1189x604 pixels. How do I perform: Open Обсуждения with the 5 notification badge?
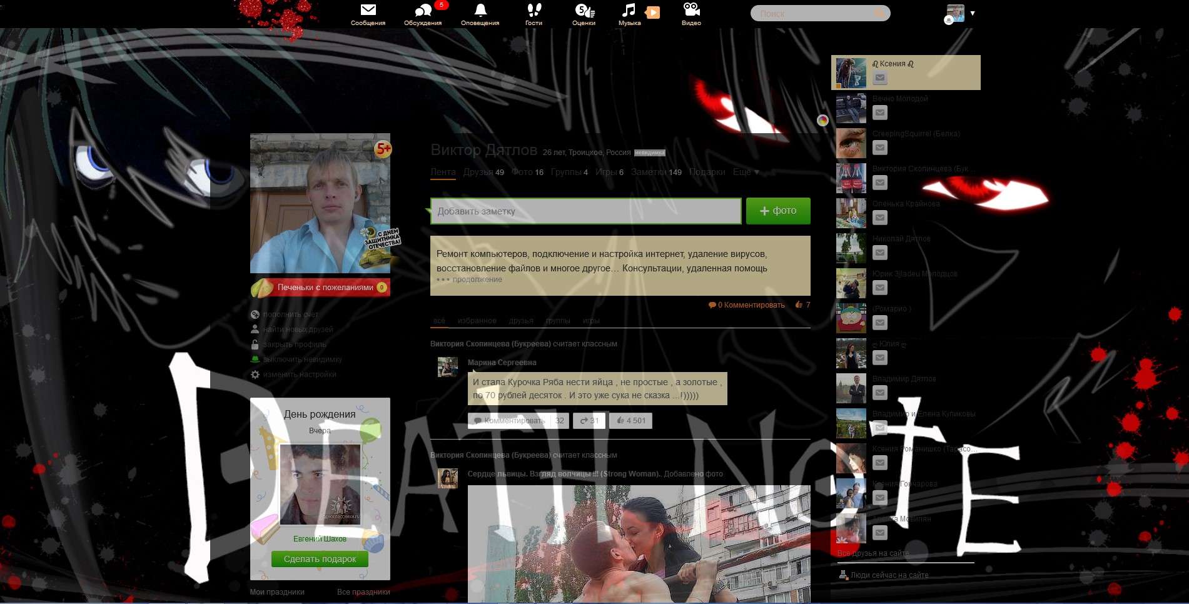tap(422, 11)
